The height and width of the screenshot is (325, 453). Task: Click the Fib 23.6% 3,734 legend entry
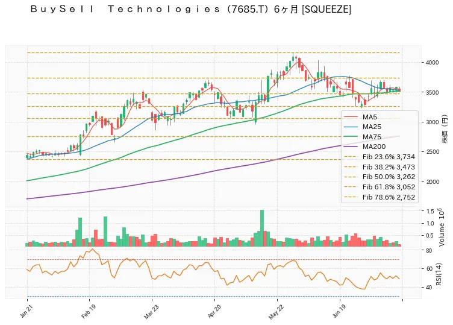point(380,157)
